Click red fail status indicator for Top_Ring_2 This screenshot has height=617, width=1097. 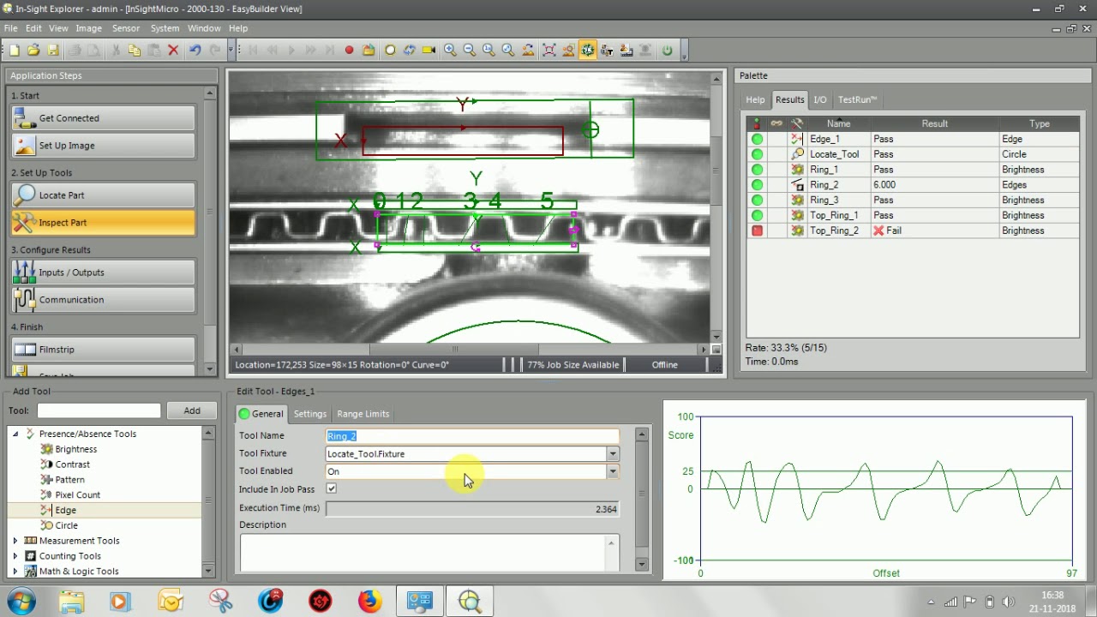pos(757,231)
